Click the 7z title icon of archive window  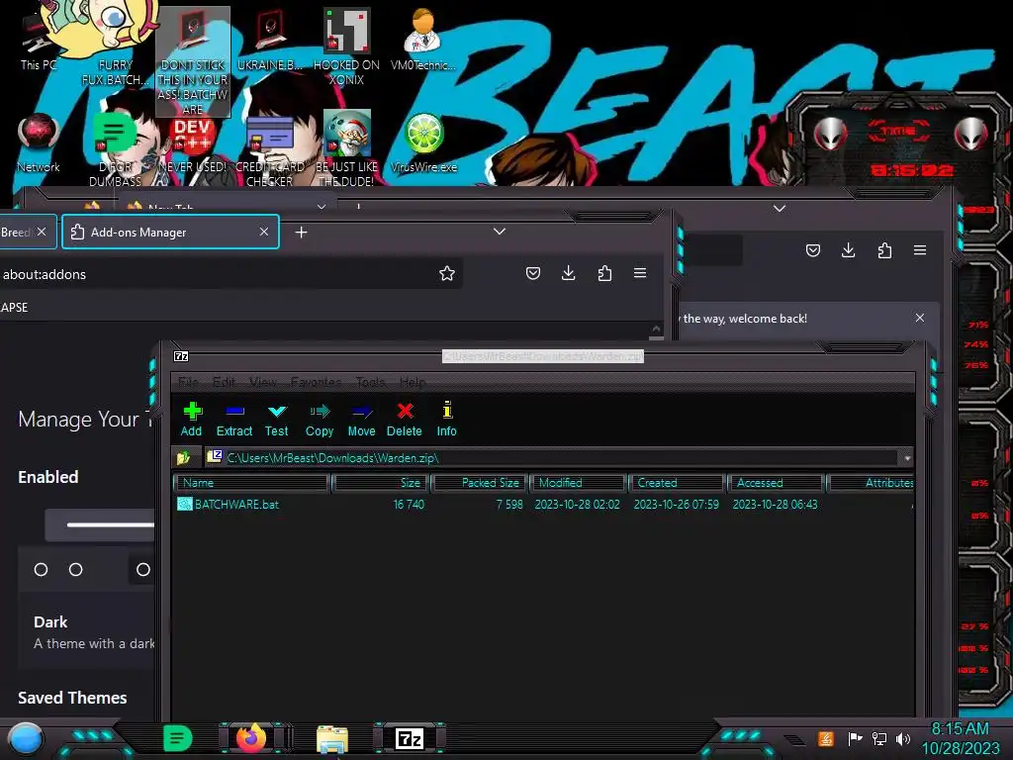coord(181,356)
